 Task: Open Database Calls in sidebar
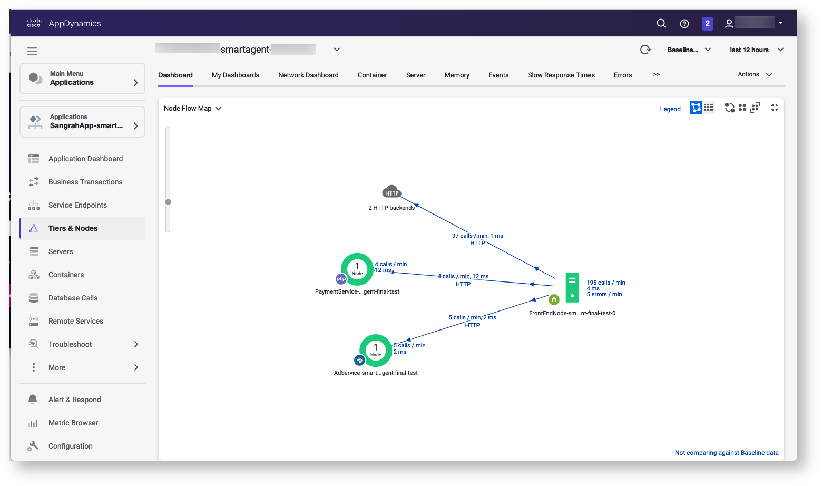[82, 298]
